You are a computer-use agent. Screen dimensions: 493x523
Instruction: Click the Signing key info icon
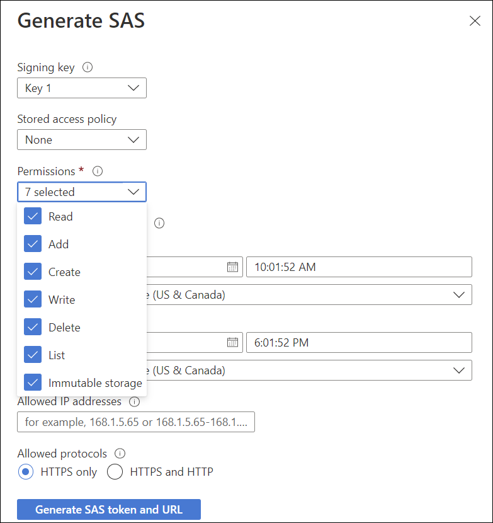pyautogui.click(x=88, y=67)
